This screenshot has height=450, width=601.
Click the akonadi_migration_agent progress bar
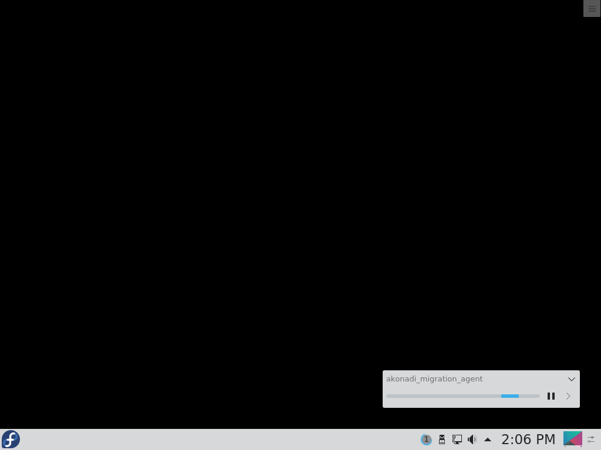(463, 396)
